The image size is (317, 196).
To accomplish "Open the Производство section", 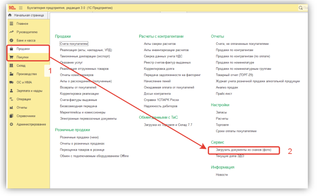I will point(27,74).
